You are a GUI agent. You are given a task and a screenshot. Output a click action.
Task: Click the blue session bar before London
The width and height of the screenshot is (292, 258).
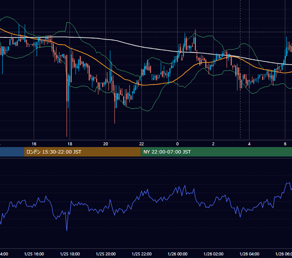[12, 152]
